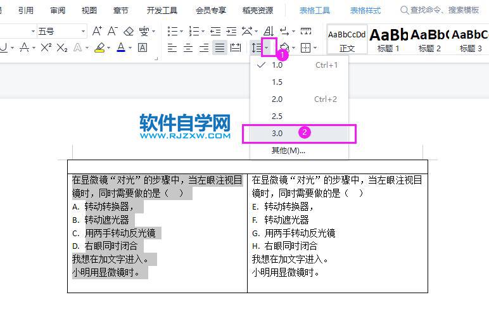Expand borders dropdown arrow
The image size is (489, 328).
[x=315, y=47]
